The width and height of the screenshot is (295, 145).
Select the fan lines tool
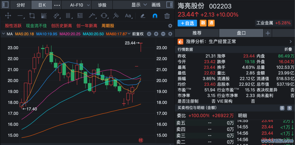(44, 16)
